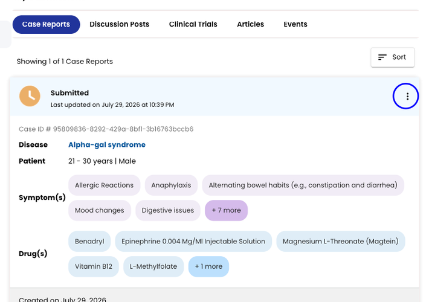Click the Disease field label
This screenshot has height=302, width=429.
[33, 145]
